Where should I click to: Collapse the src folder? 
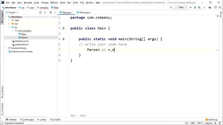coord(9,27)
